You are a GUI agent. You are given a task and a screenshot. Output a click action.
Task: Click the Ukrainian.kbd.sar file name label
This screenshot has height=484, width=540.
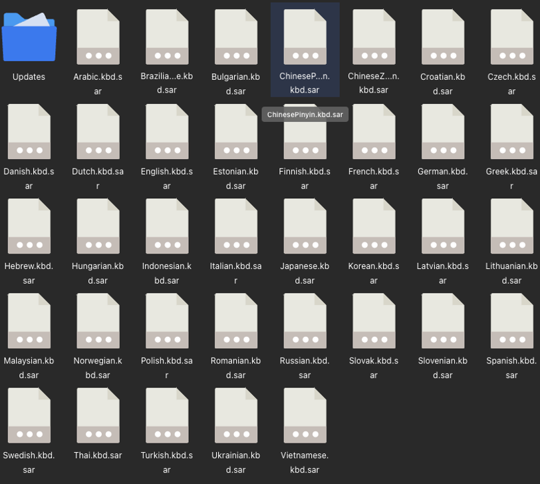coord(236,462)
